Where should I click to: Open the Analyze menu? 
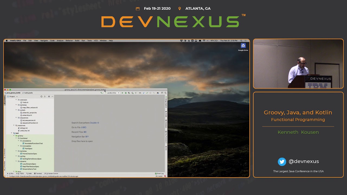tap(60, 41)
